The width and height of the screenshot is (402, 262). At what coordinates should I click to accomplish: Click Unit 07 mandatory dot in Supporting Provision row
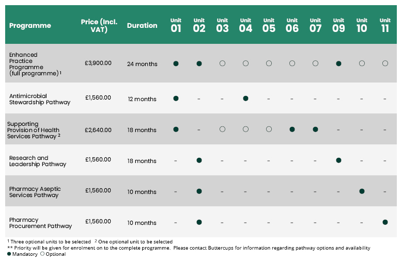315,129
